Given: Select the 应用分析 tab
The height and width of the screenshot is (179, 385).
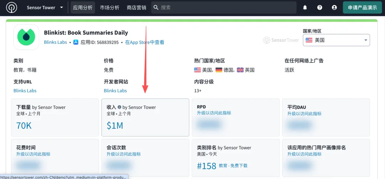Looking at the screenshot, I should 83,7.
